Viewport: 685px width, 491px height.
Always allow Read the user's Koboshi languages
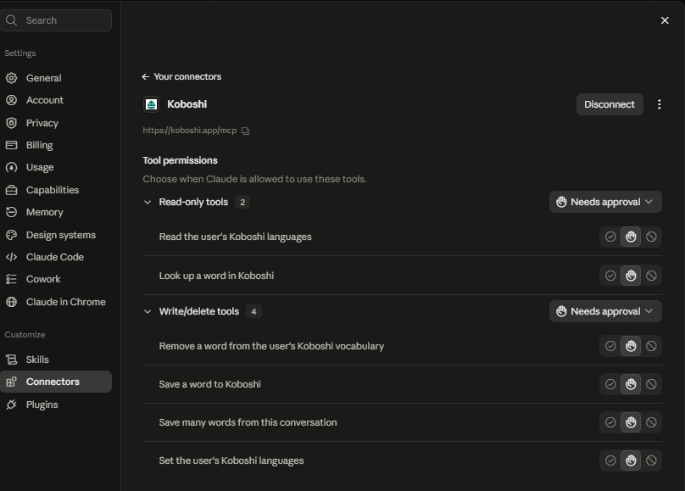tap(610, 237)
